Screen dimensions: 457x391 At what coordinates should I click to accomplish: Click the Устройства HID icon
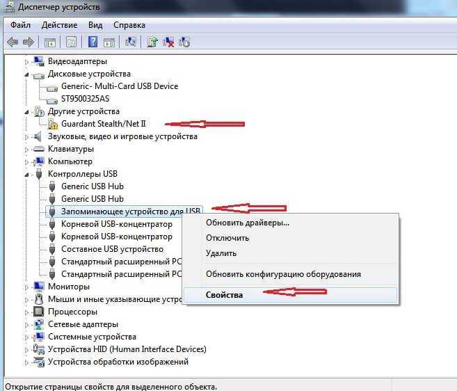[38, 349]
